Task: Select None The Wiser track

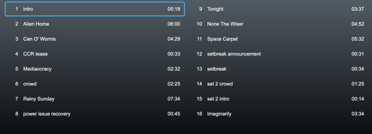Action: (x=279, y=24)
